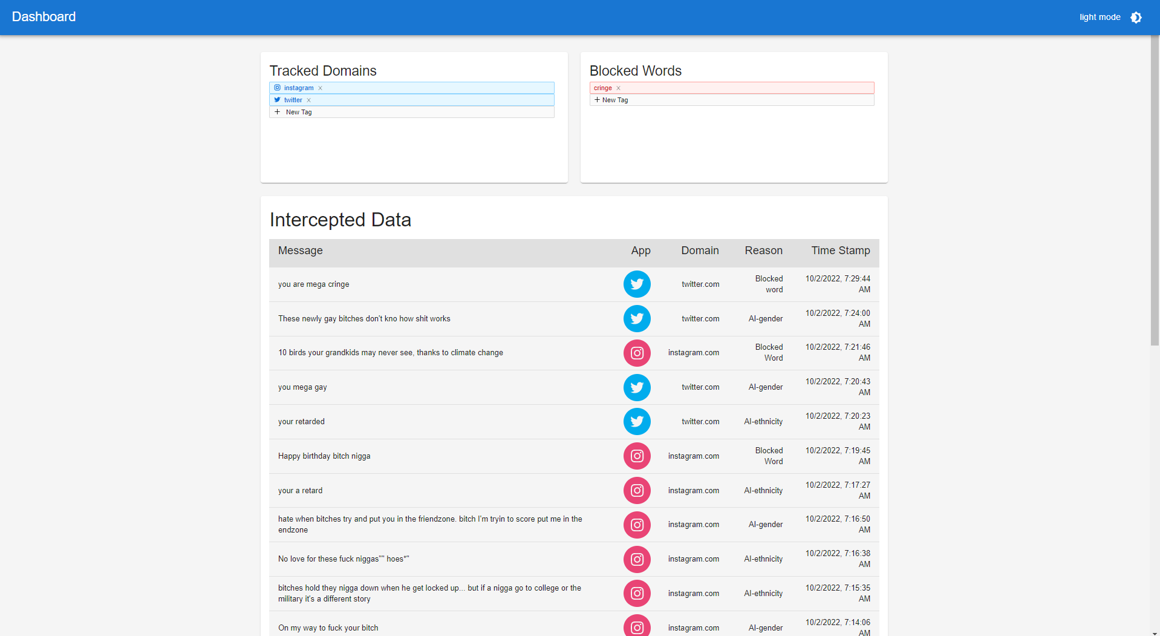The width and height of the screenshot is (1160, 636).
Task: Click Twitter icon for the 7:20:43 AM row
Action: pos(637,387)
